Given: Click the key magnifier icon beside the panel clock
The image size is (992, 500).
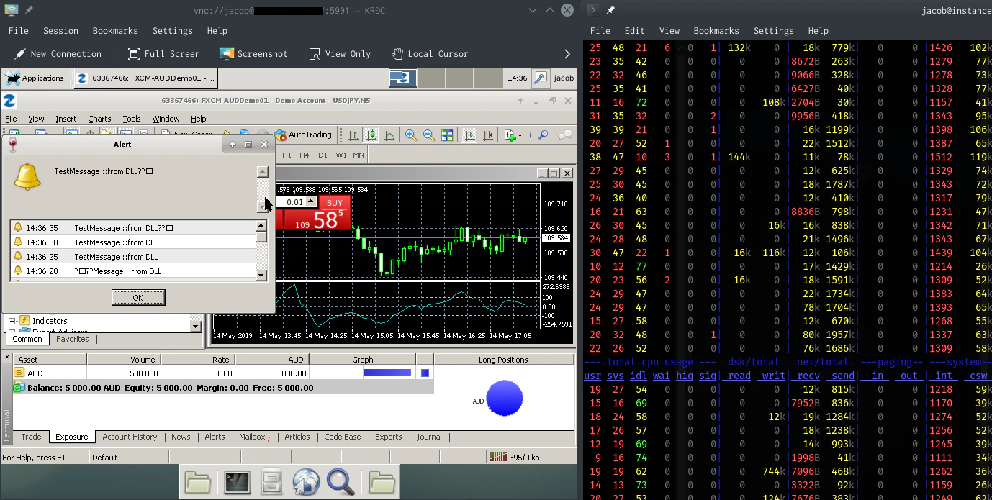Looking at the screenshot, I should (x=541, y=78).
